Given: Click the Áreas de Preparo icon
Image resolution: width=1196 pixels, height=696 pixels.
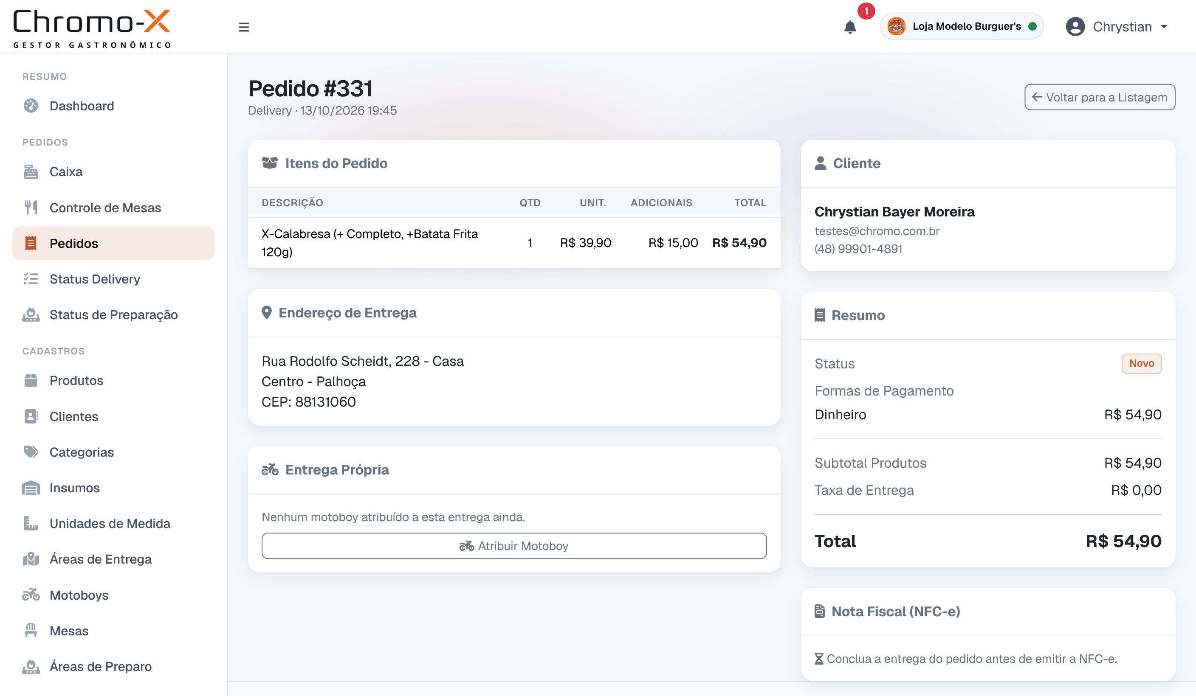Looking at the screenshot, I should coord(31,667).
